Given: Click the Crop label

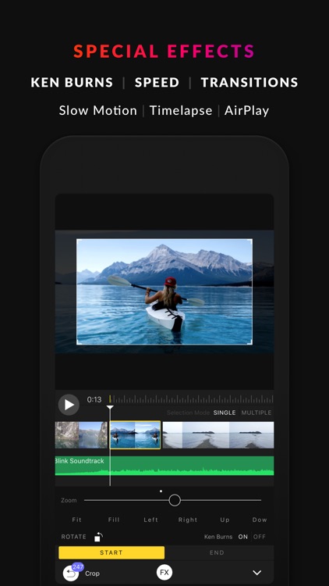Looking at the screenshot, I should coord(92,573).
